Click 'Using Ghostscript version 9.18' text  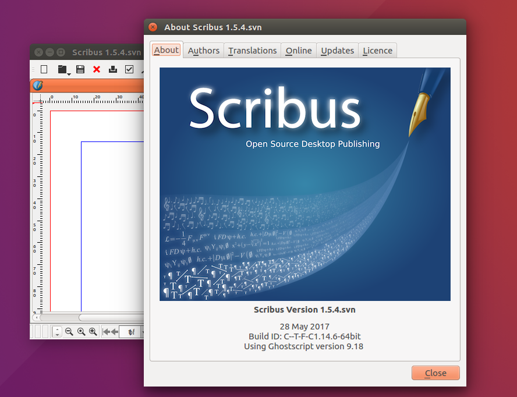click(x=304, y=346)
